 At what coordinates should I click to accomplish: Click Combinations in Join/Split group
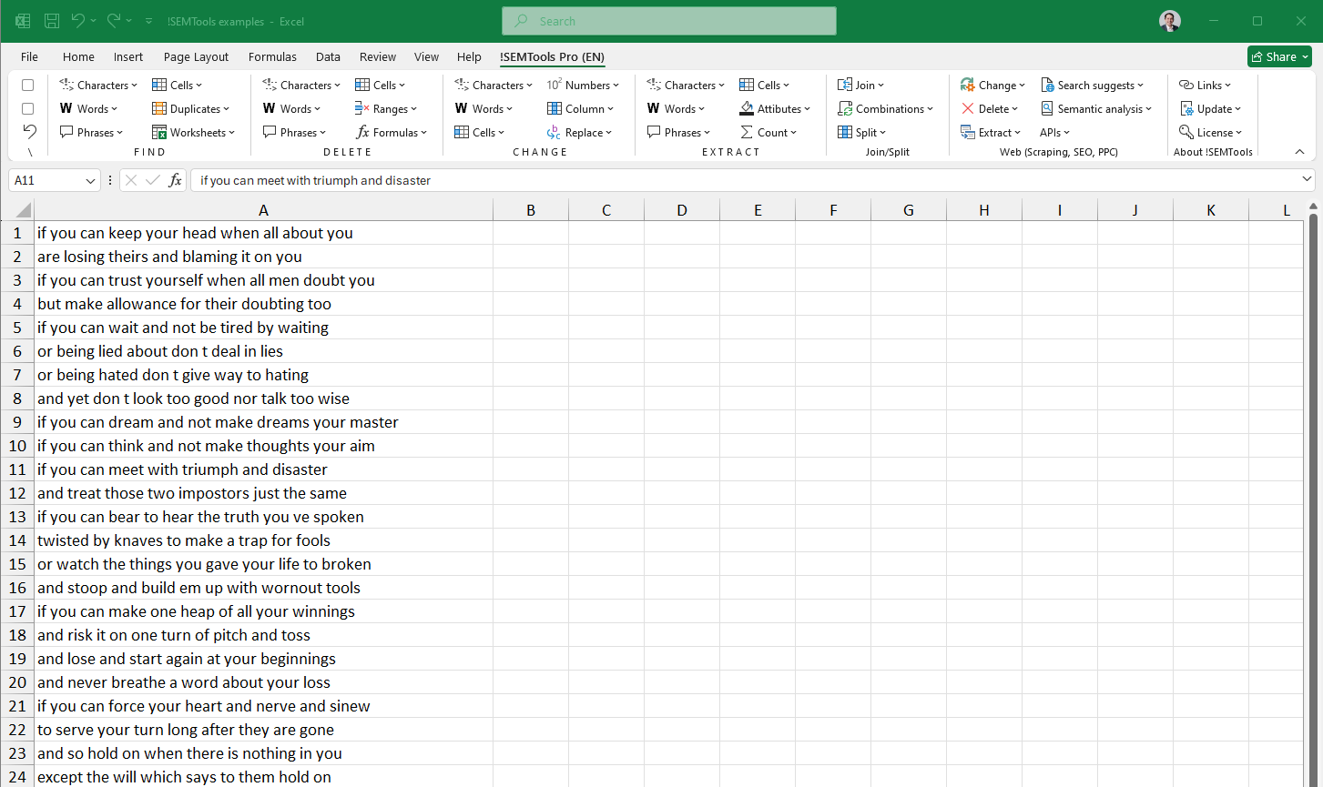886,109
